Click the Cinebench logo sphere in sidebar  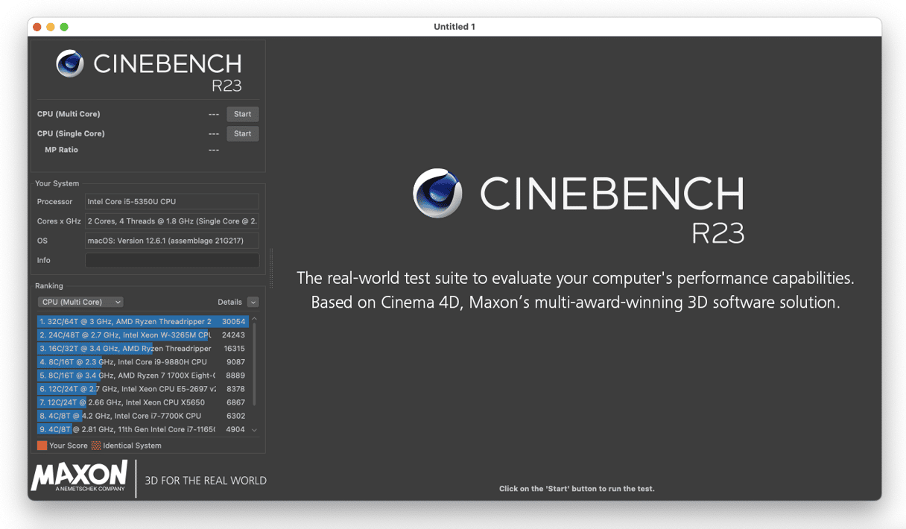pos(70,64)
